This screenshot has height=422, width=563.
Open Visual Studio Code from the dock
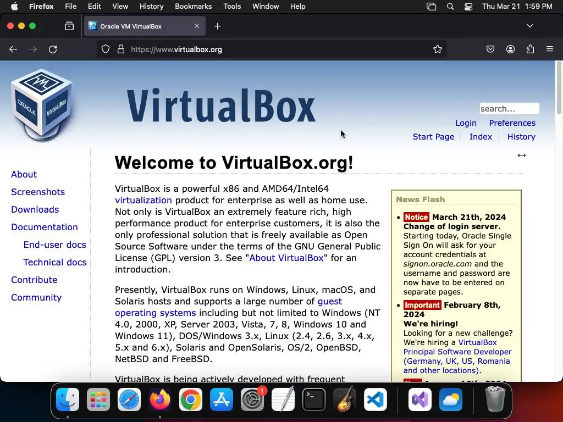376,399
